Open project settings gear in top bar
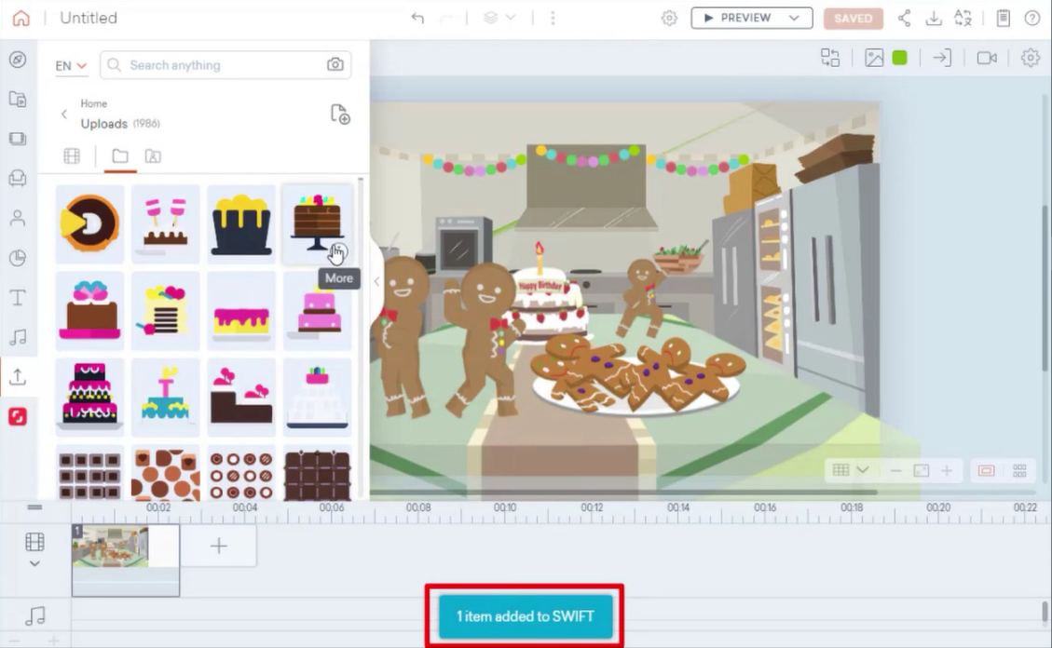Viewport: 1052px width, 648px height. click(x=669, y=18)
